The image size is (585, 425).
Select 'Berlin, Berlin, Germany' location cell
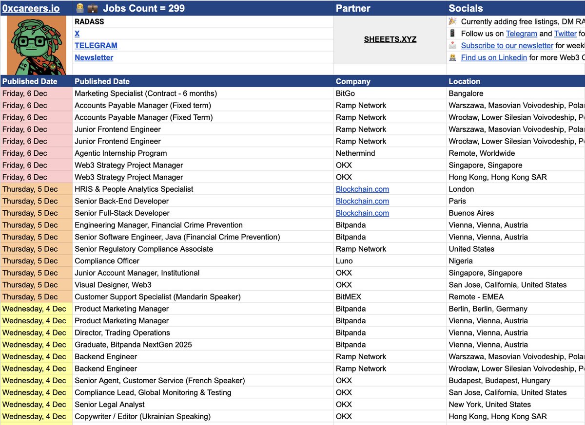pyautogui.click(x=516, y=309)
